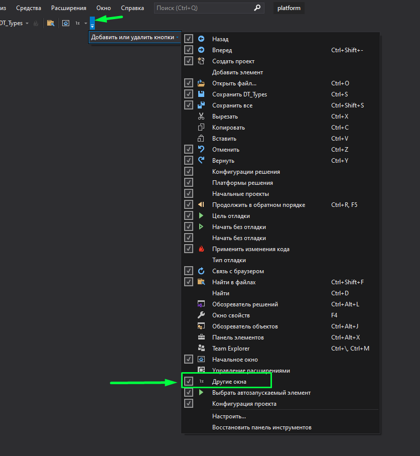Open the Справка menu
The width and height of the screenshot is (420, 456).
pos(132,8)
